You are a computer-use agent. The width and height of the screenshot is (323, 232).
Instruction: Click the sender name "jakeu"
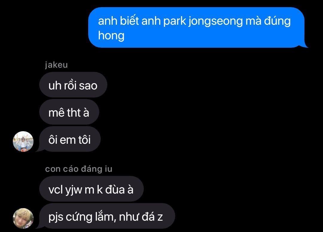pos(57,65)
